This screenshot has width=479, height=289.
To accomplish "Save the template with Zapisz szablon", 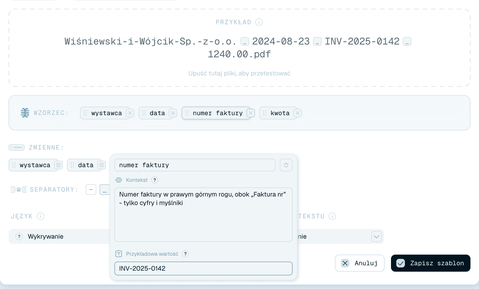I will pyautogui.click(x=431, y=263).
